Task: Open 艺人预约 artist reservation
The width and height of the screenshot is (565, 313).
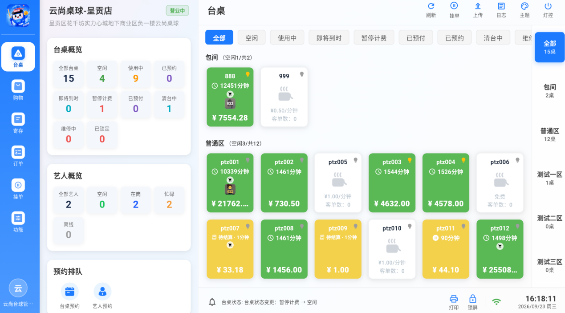Action: click(102, 296)
